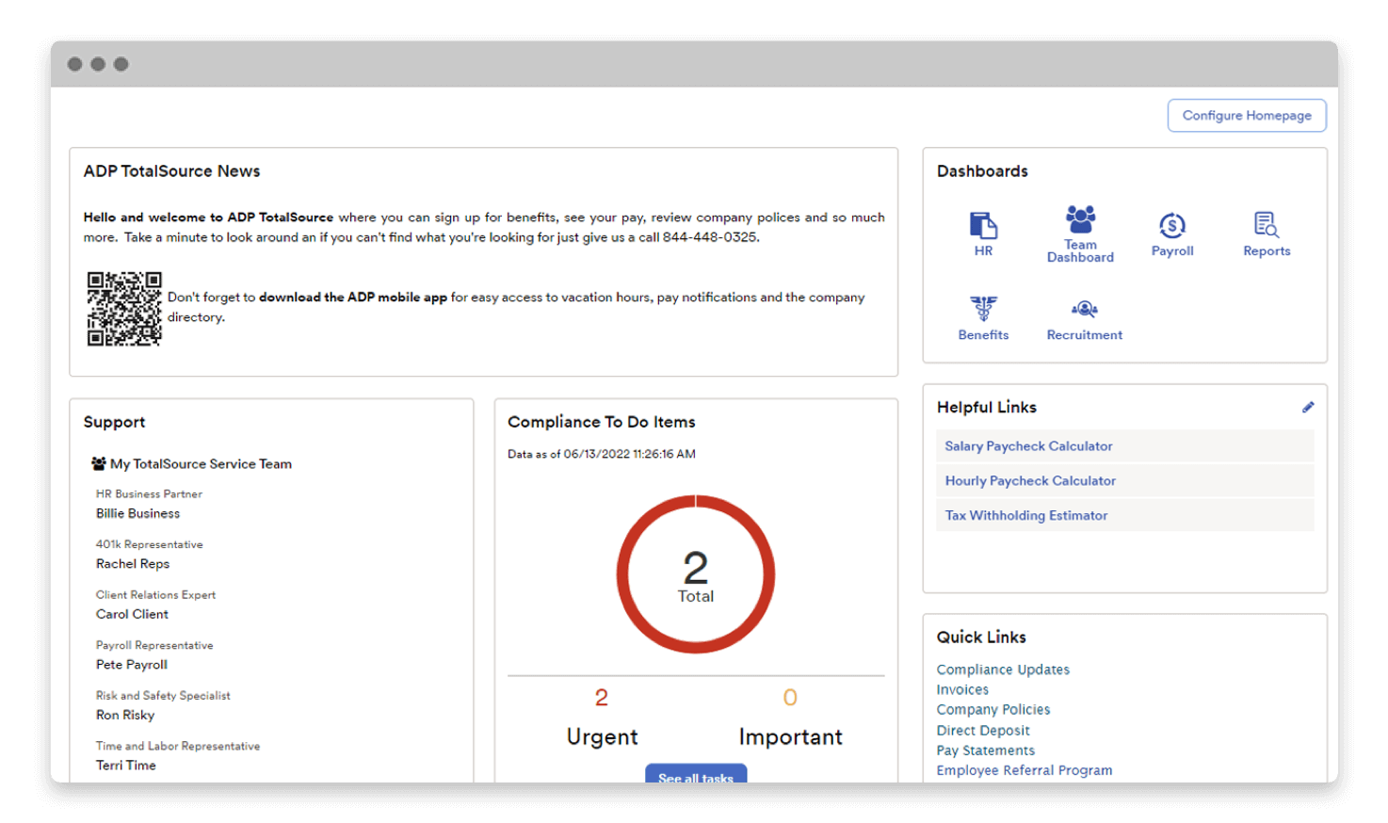Open the Salary Paycheck Calculator link
The image size is (1388, 823).
[1028, 445]
